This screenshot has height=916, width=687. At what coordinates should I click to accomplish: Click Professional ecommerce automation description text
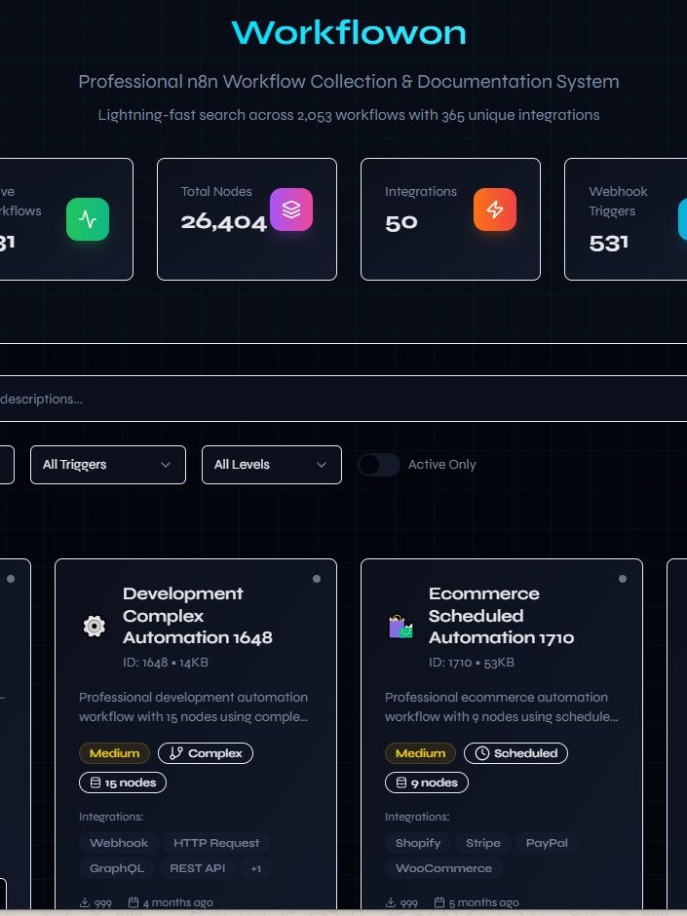coord(501,706)
